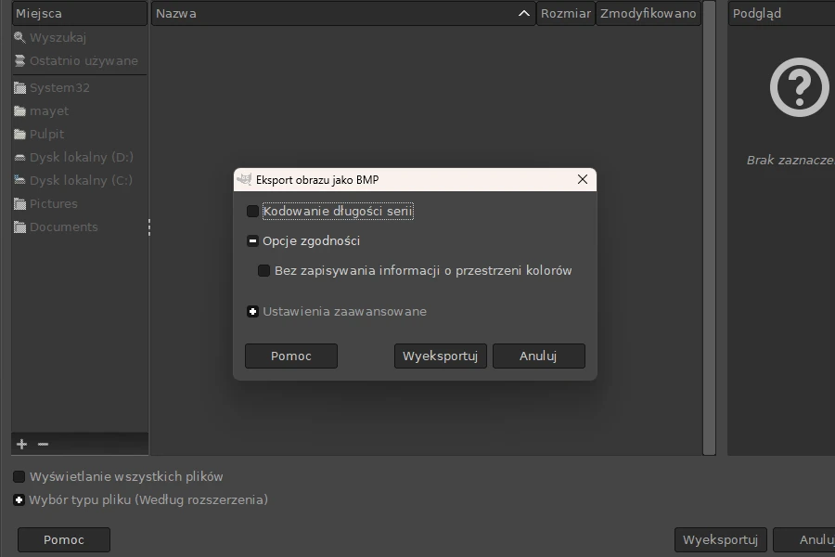The width and height of the screenshot is (835, 557).
Task: Click Wyeksportuj in the file chooser window
Action: click(721, 540)
